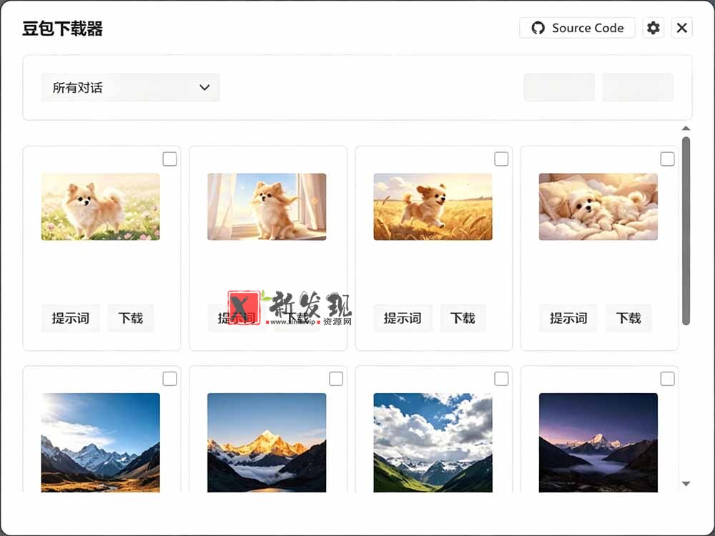Select the checkbox of the cloudy green valley card
This screenshot has height=536, width=715.
tap(501, 379)
